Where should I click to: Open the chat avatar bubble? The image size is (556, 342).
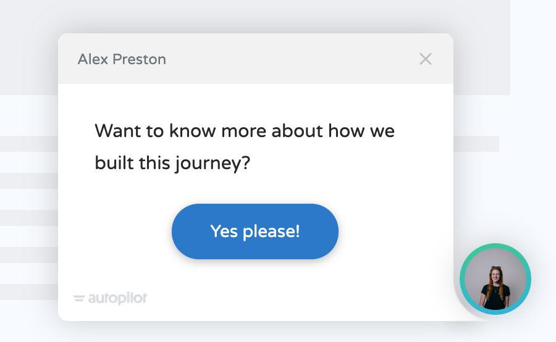tap(495, 279)
